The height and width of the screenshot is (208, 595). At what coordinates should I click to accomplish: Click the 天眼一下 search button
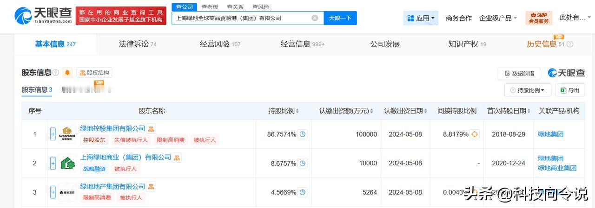coord(340,18)
